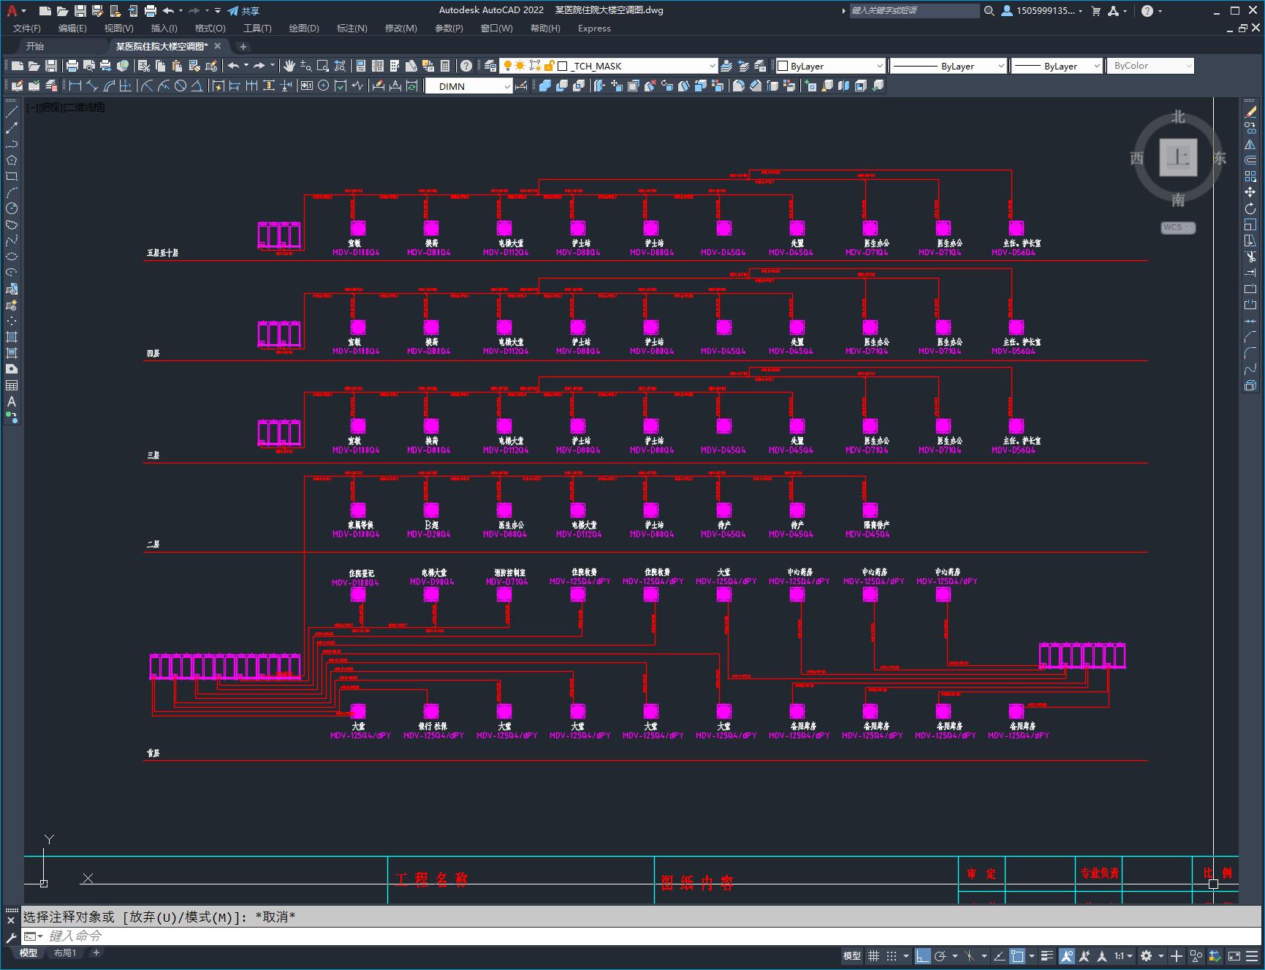Toggle lineweight display in status bar
Viewport: 1265px width, 970px height.
[x=1047, y=955]
